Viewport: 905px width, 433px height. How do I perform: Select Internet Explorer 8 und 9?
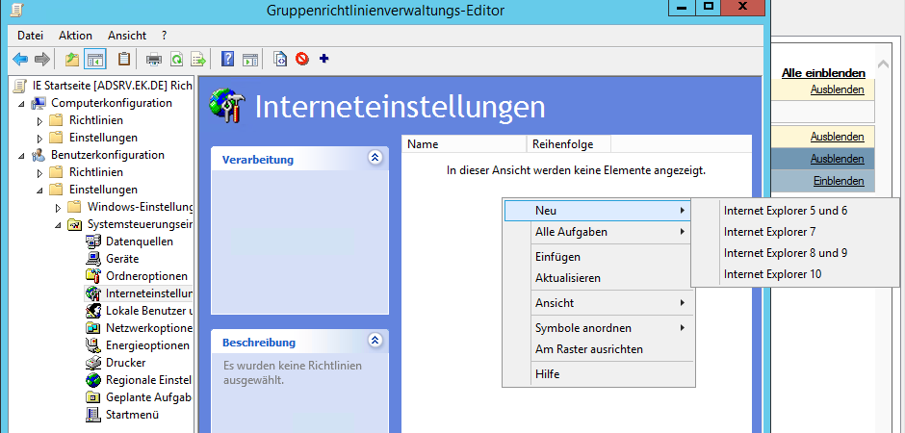point(795,253)
